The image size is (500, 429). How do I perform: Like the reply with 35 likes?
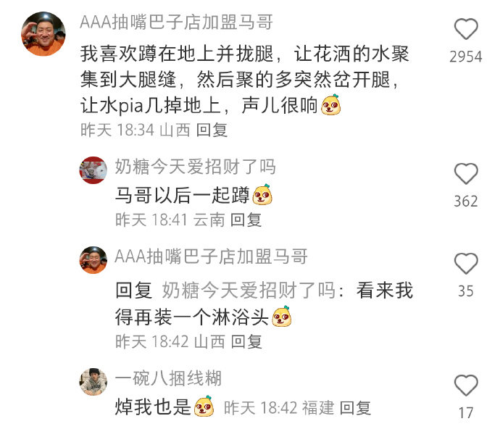tap(466, 264)
